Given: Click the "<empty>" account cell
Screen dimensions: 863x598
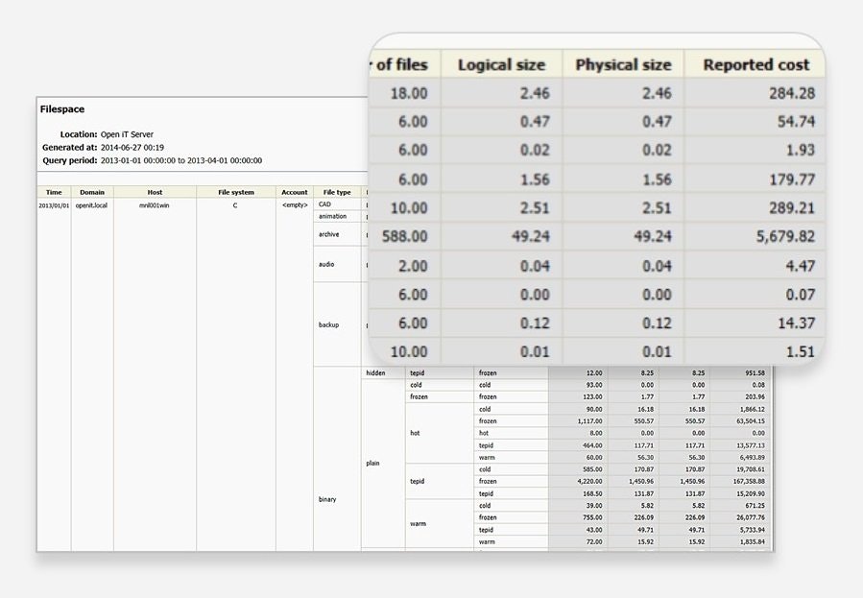Looking at the screenshot, I should 294,203.
